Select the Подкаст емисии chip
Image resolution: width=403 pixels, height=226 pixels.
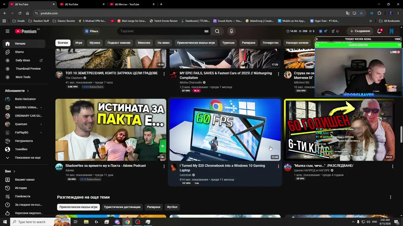coord(119,43)
